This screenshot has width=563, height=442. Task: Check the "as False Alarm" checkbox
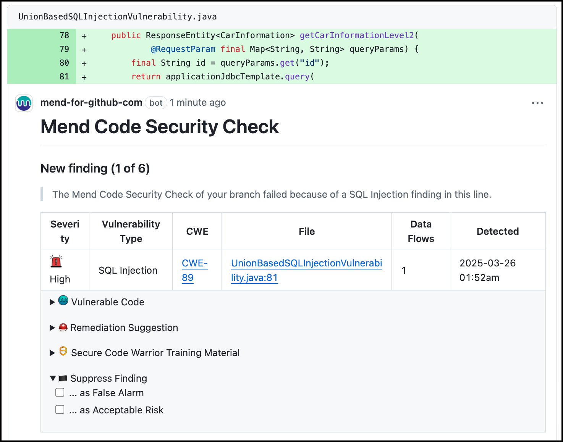pos(60,392)
